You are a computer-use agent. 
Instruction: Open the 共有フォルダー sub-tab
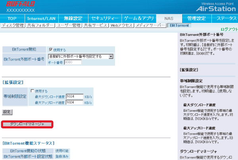point(40,25)
